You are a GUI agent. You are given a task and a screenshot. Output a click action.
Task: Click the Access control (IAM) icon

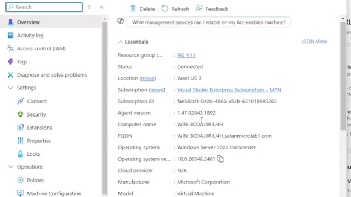pos(10,49)
